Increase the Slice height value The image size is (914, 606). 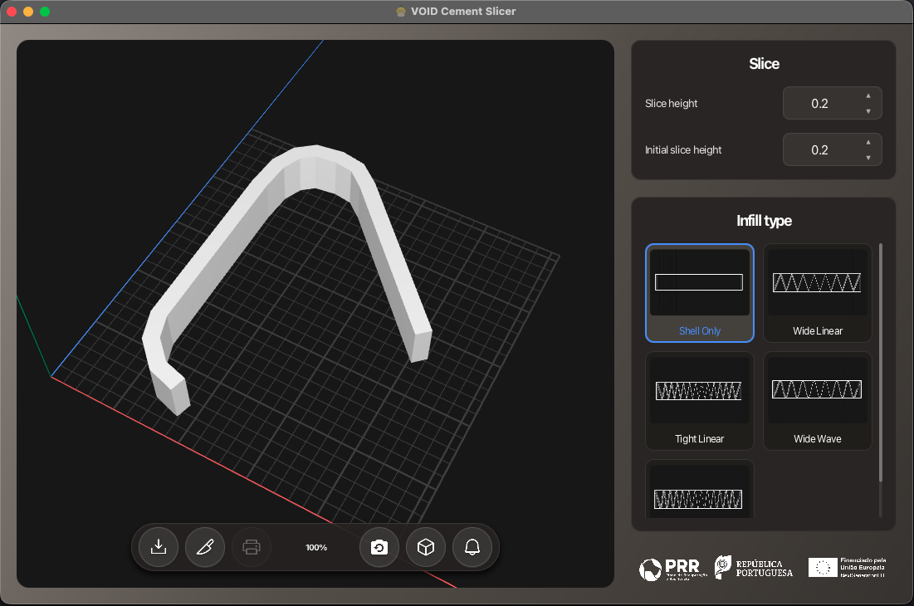[868, 96]
